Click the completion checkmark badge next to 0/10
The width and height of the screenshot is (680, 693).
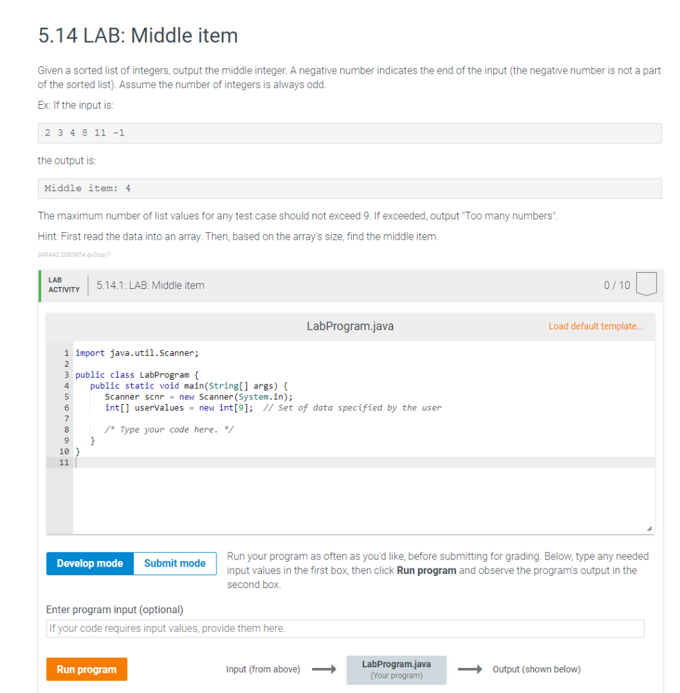pos(646,284)
